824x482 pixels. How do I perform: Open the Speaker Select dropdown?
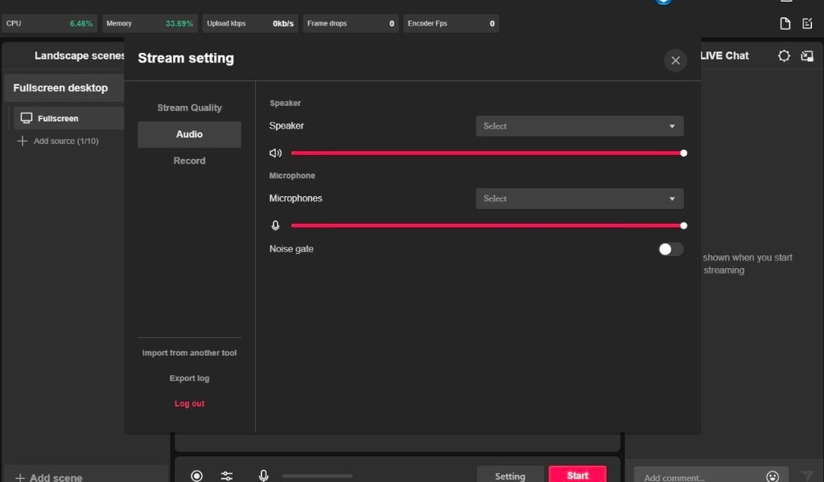click(579, 126)
